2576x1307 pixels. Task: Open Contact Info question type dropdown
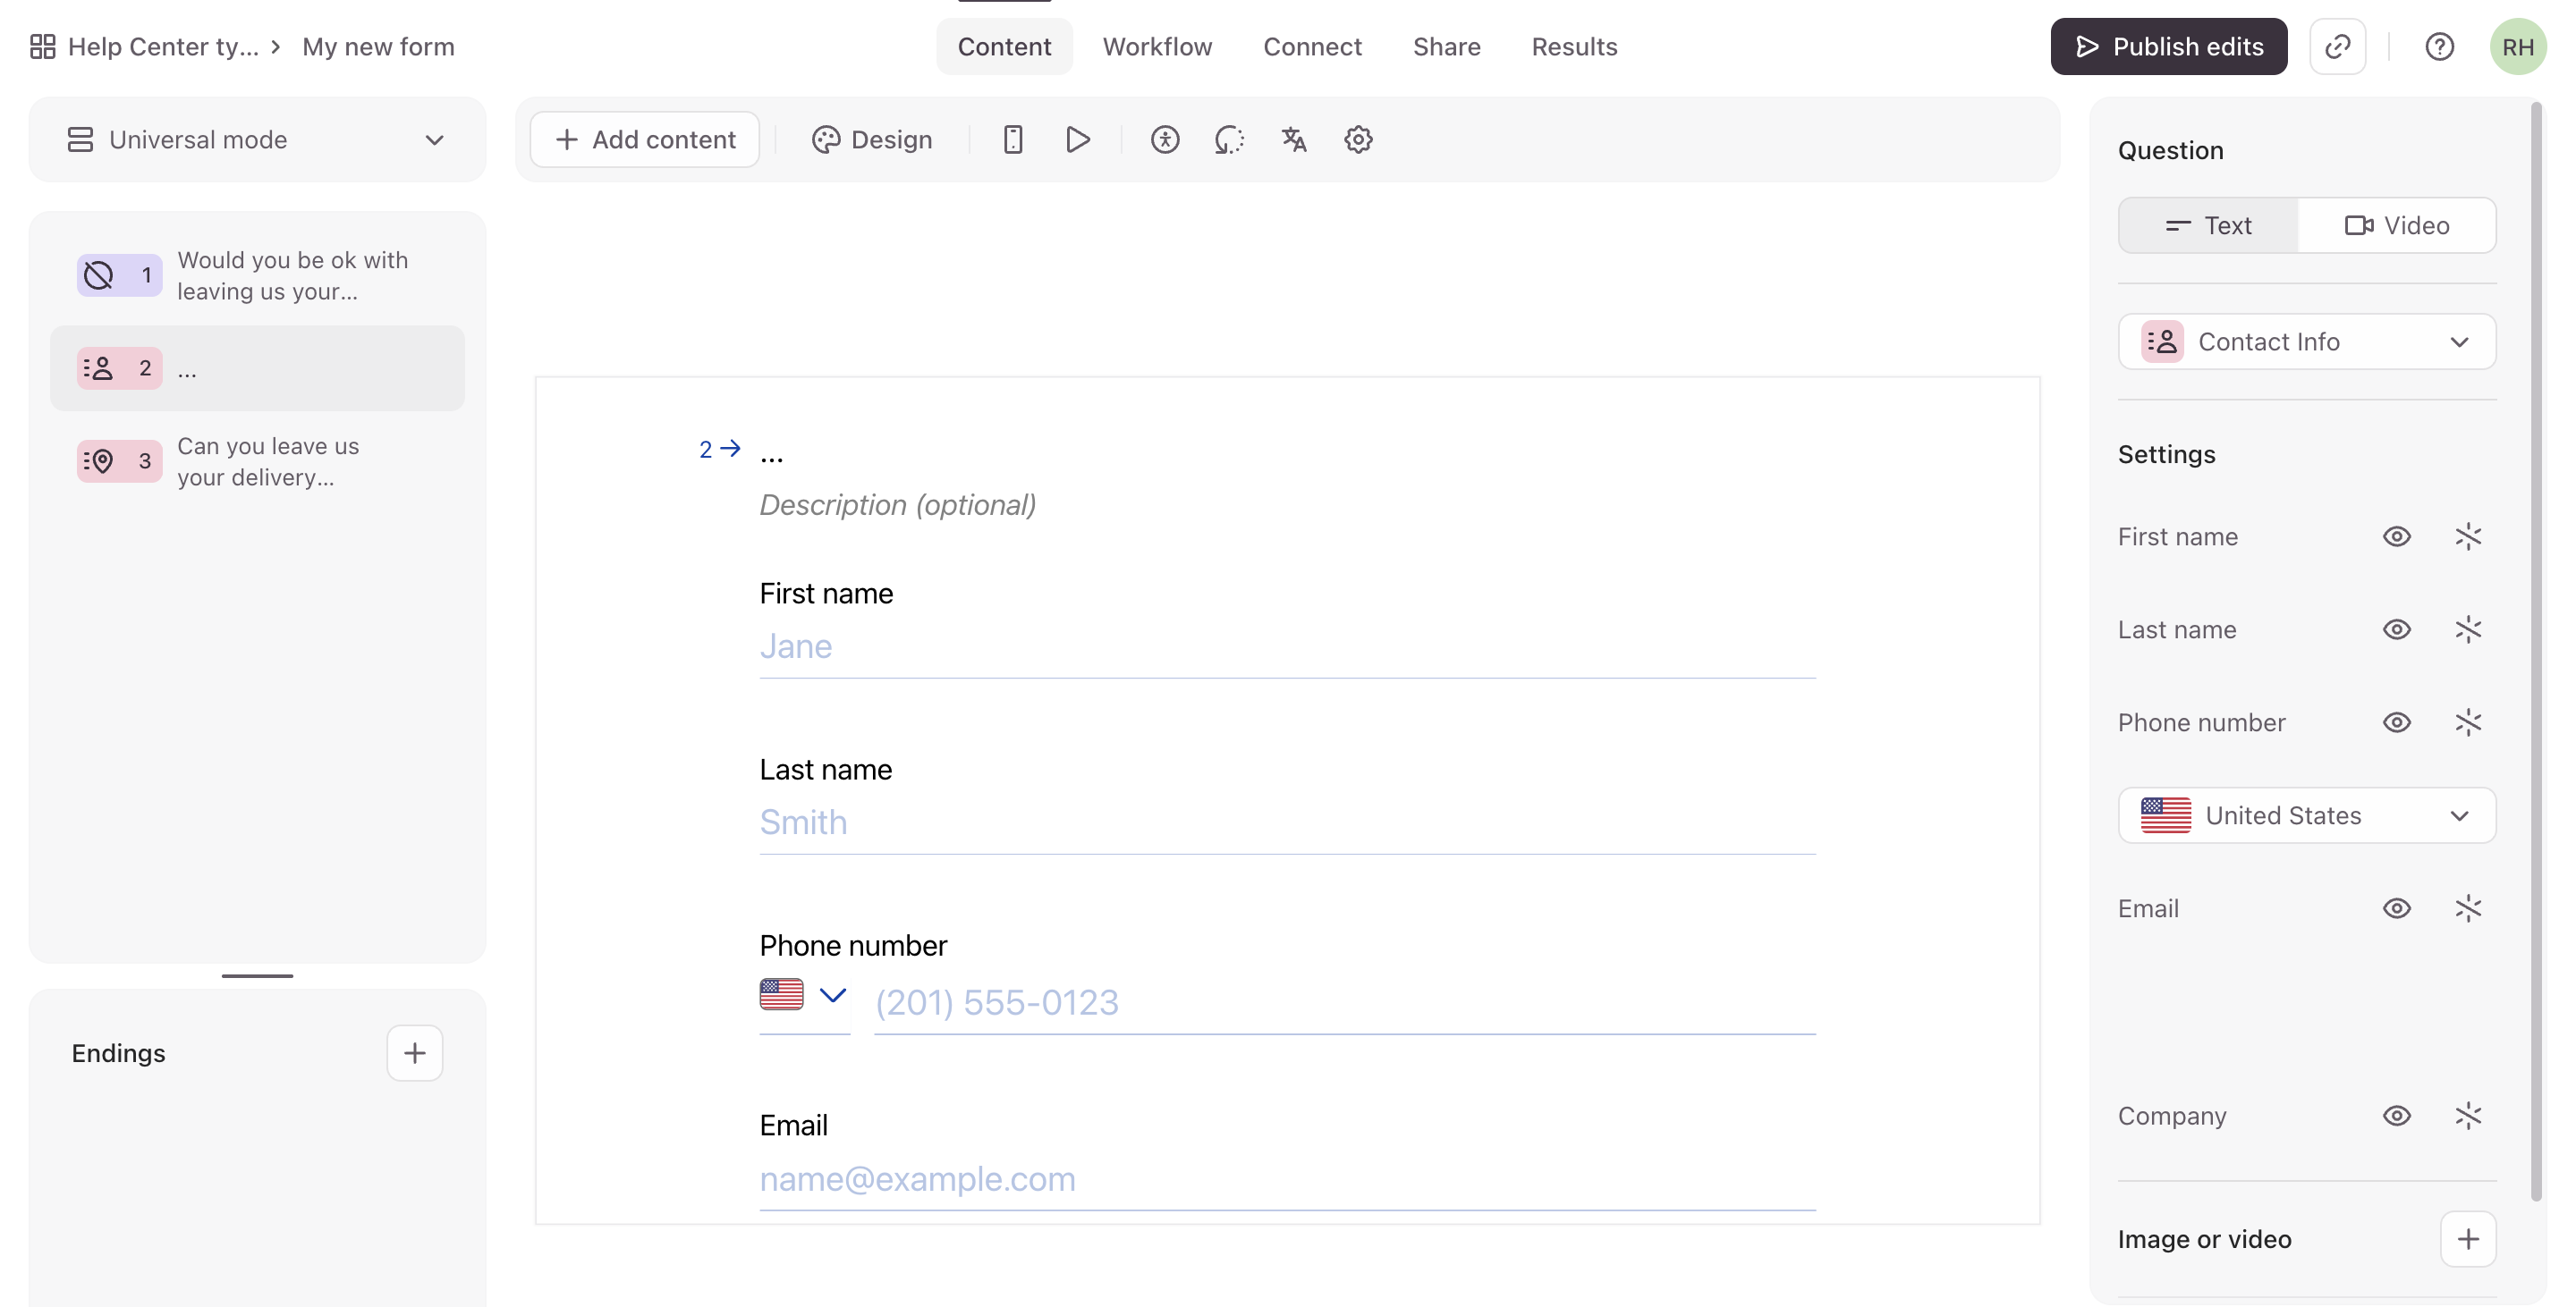[x=2306, y=342]
